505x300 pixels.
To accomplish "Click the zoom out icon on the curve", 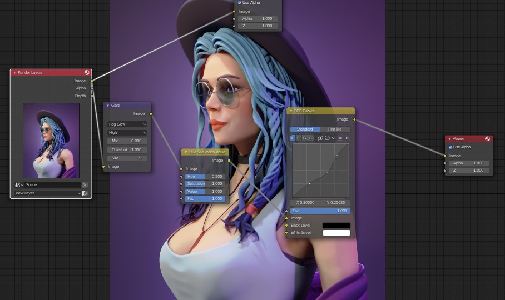I will (327, 138).
